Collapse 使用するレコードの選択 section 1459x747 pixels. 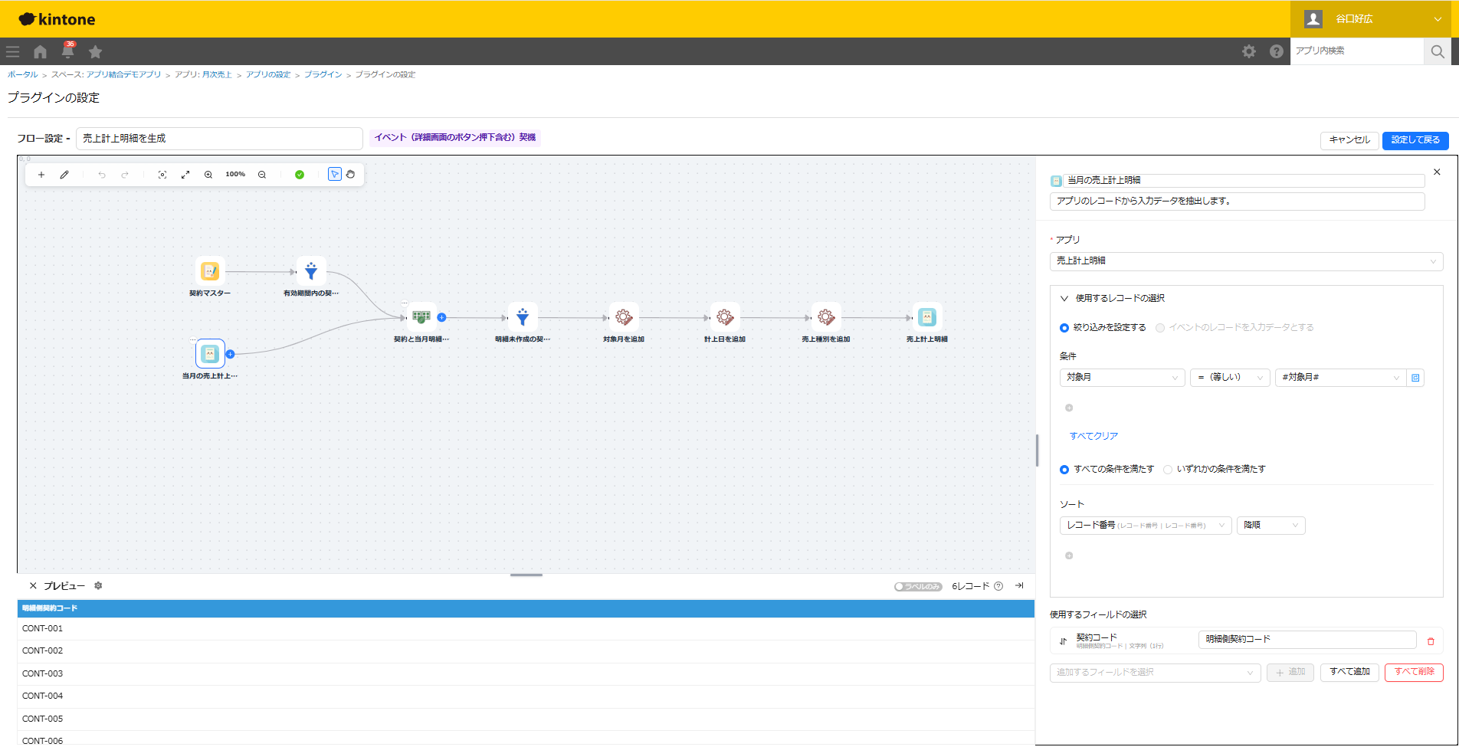(x=1064, y=298)
